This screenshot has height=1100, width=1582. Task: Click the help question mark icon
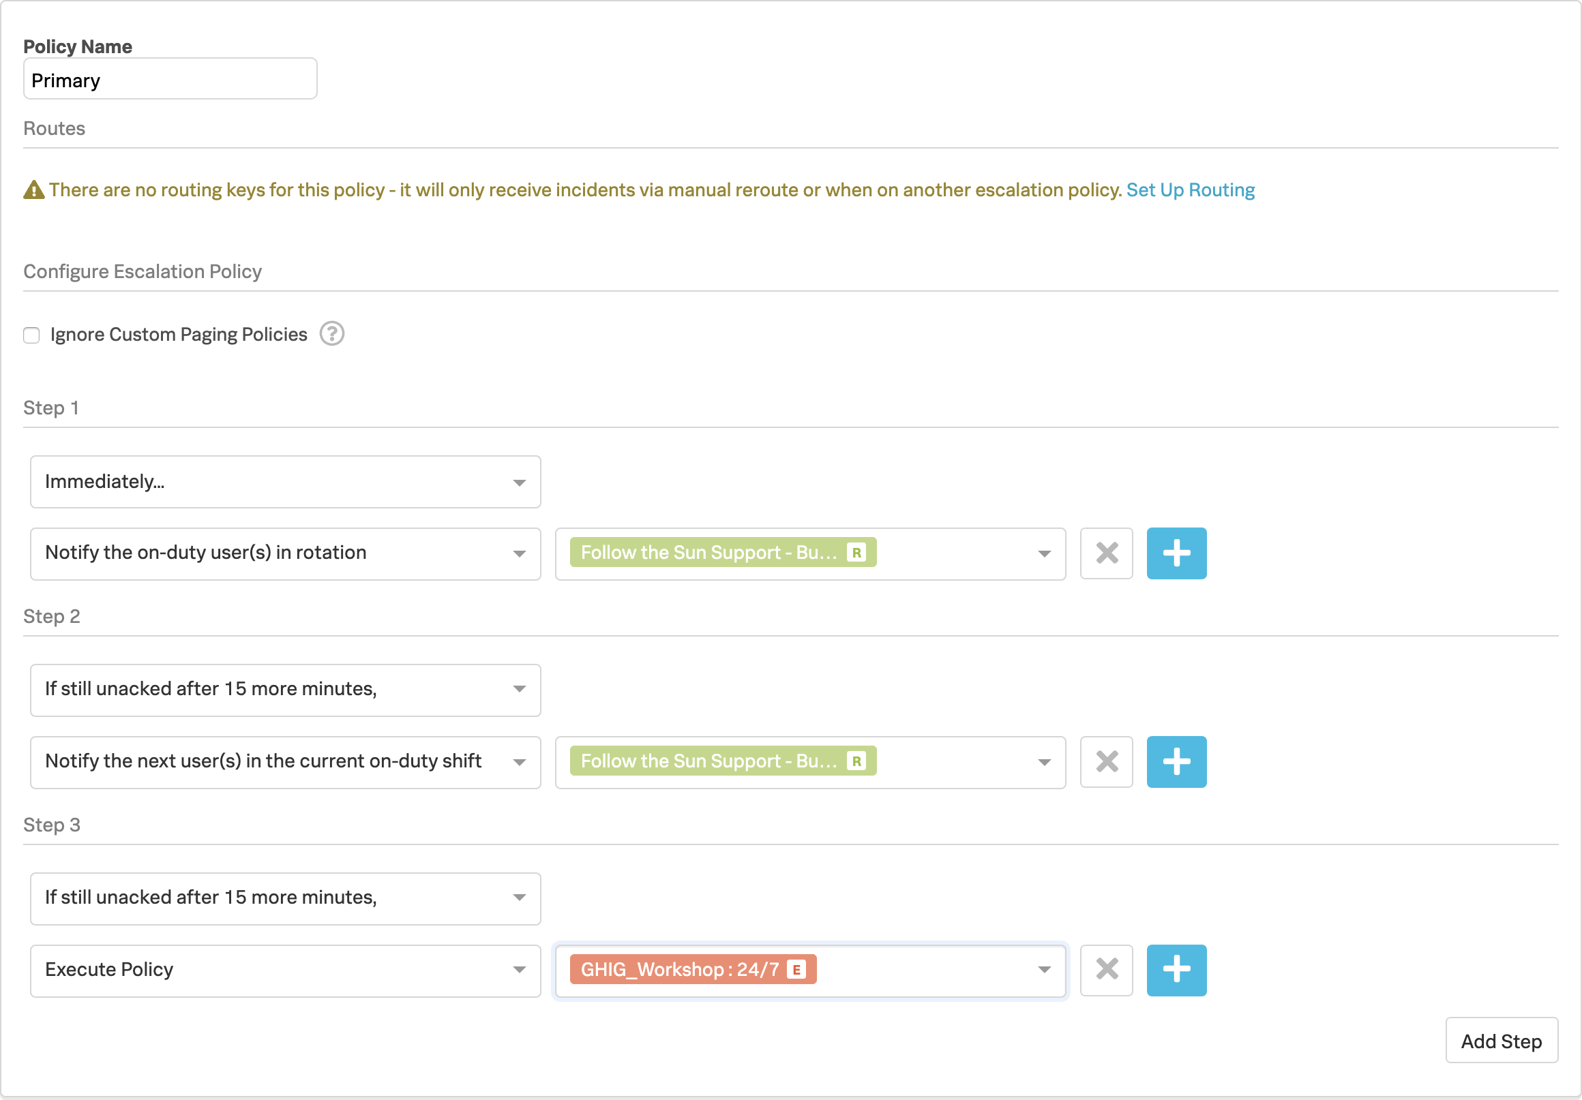(x=331, y=334)
